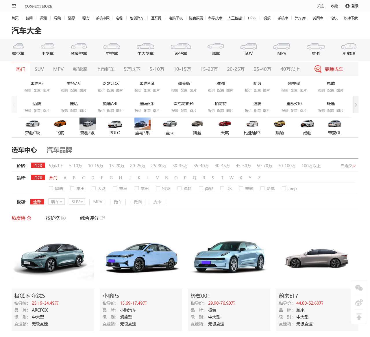Switch to the 汽车品牌 tab
Image resolution: width=370 pixels, height=337 pixels.
[x=59, y=150]
